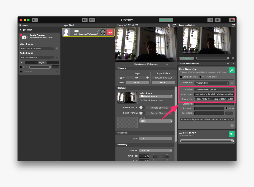254x187 pixels.
Task: Click the playback preview icon in toolbar
Action: click(84, 20)
